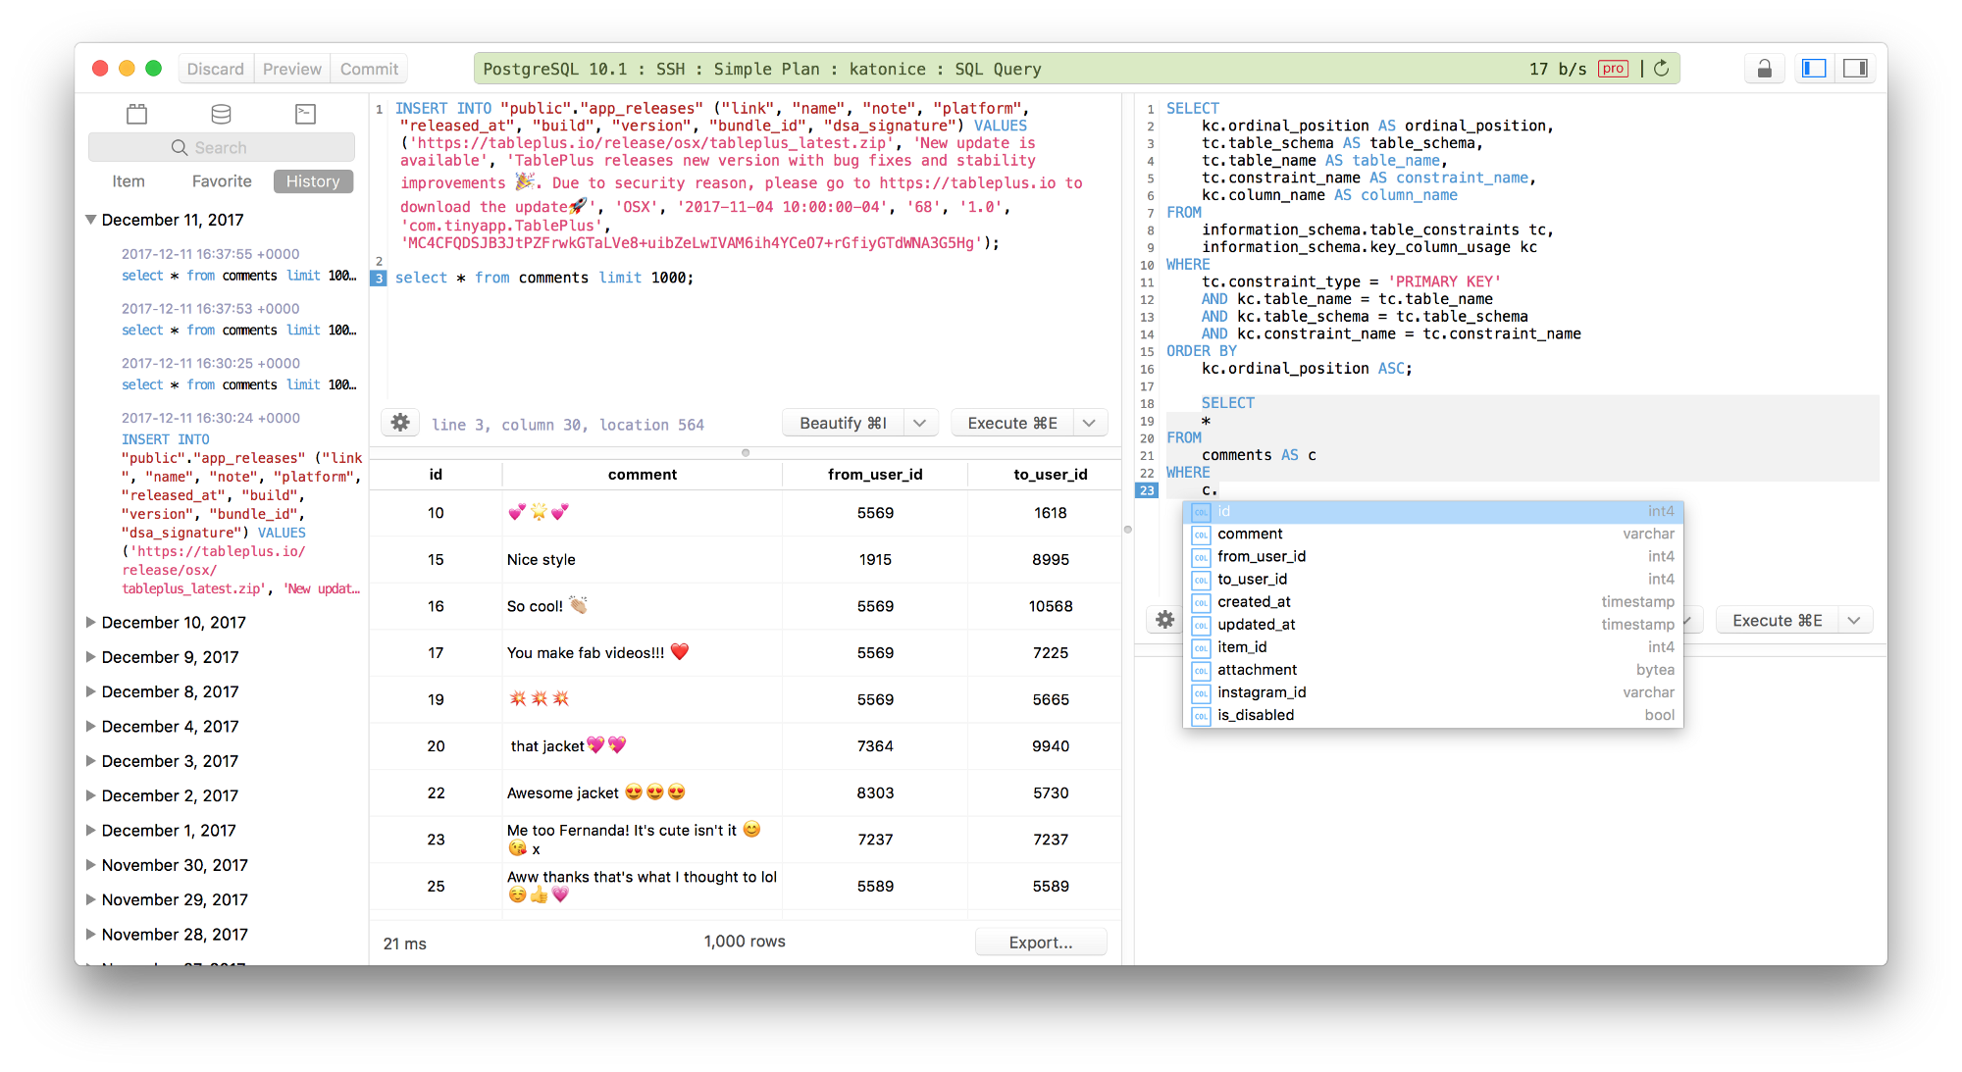Image resolution: width=1962 pixels, height=1072 pixels.
Task: Click the from_user_id column header
Action: point(875,475)
